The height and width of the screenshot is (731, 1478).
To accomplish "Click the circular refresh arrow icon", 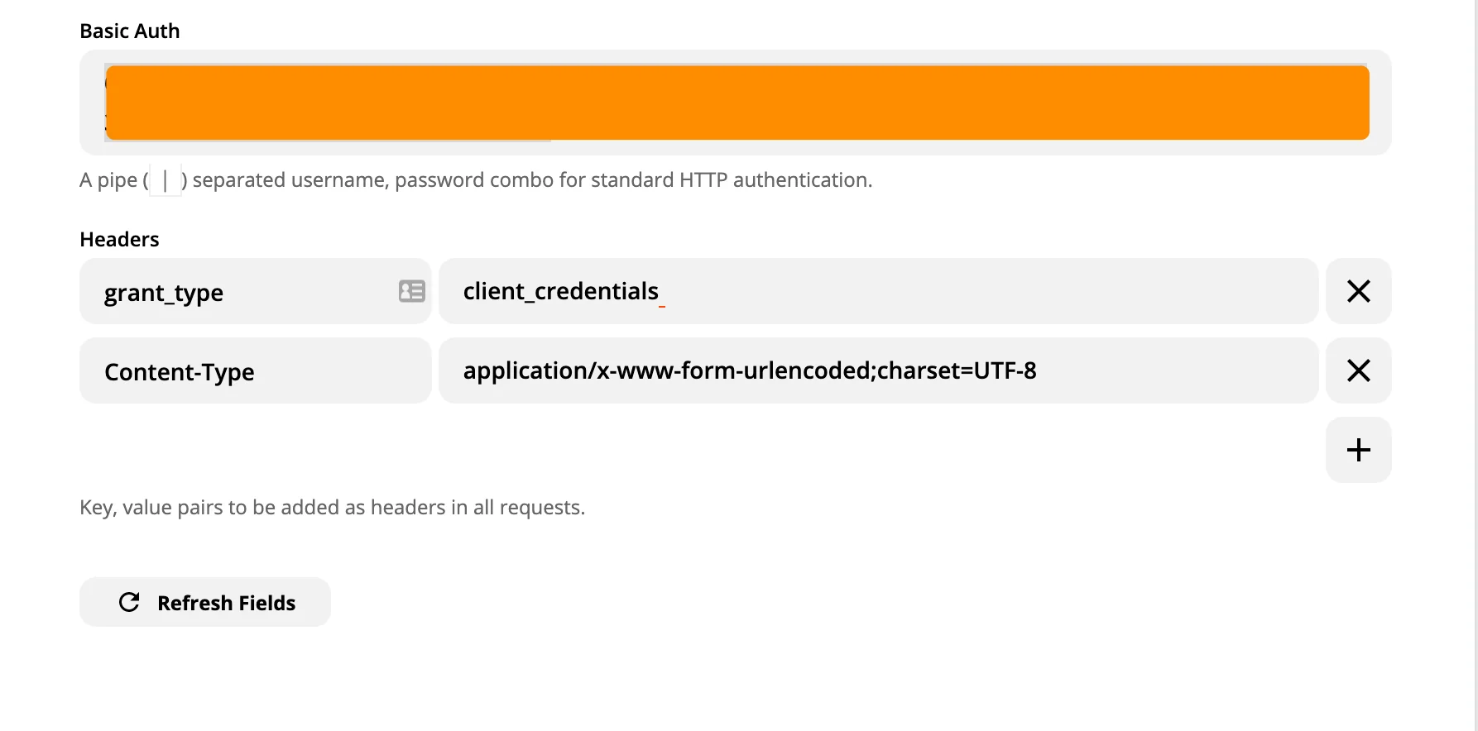I will [x=129, y=602].
